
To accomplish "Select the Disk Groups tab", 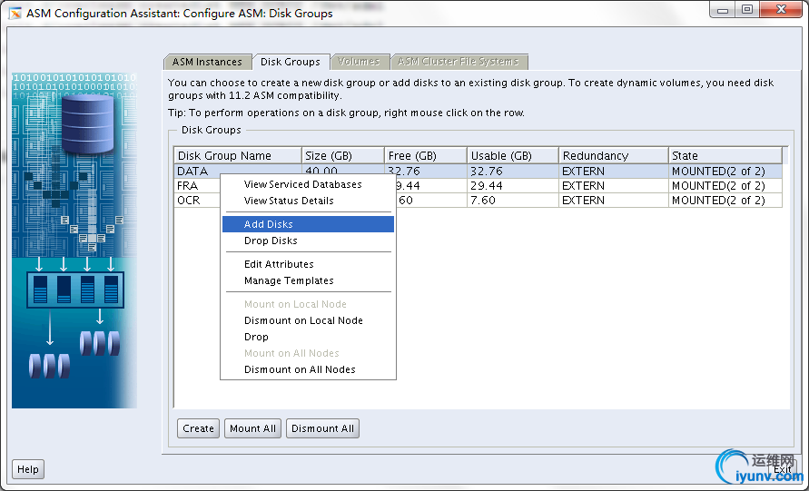I will [x=291, y=62].
